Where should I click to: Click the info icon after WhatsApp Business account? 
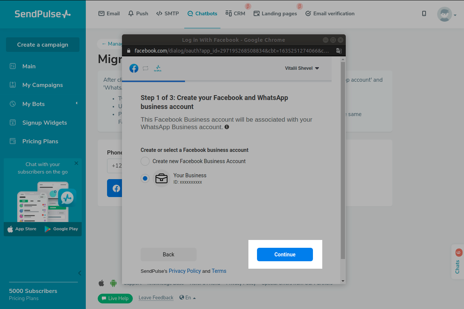(227, 127)
